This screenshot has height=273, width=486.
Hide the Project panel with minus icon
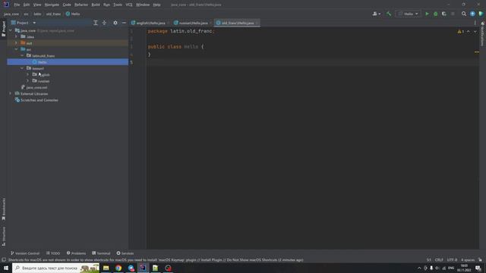click(124, 23)
